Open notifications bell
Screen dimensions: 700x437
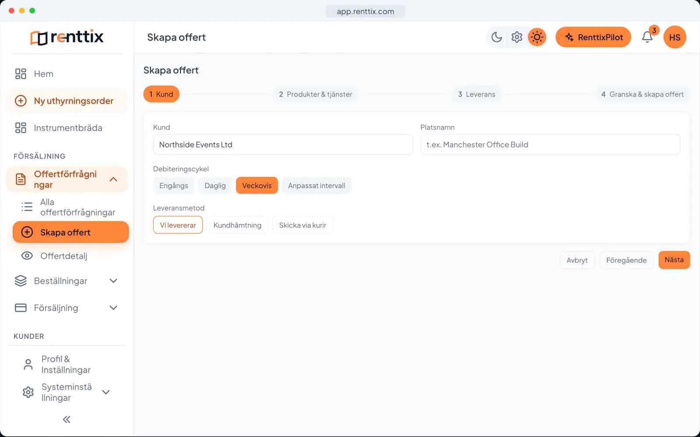[647, 37]
